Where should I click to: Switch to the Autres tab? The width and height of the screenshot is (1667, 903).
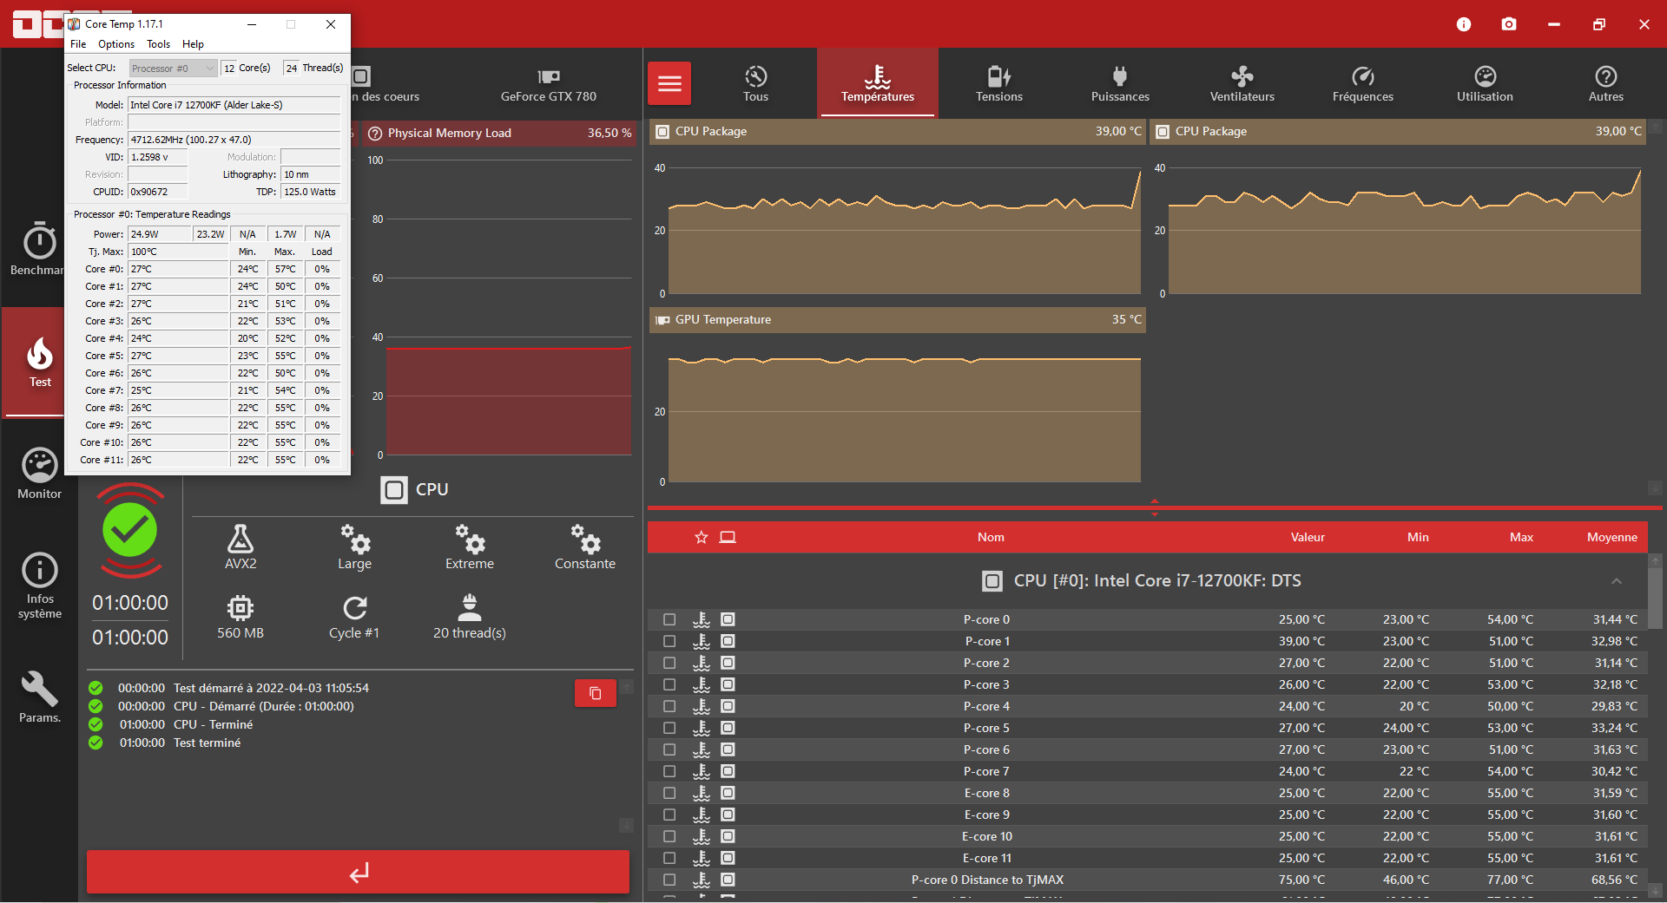1606,83
